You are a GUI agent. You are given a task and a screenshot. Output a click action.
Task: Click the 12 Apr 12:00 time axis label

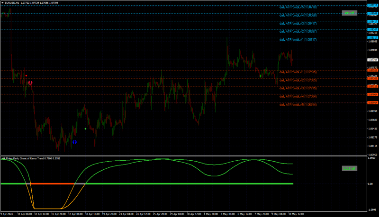[x=42, y=214]
